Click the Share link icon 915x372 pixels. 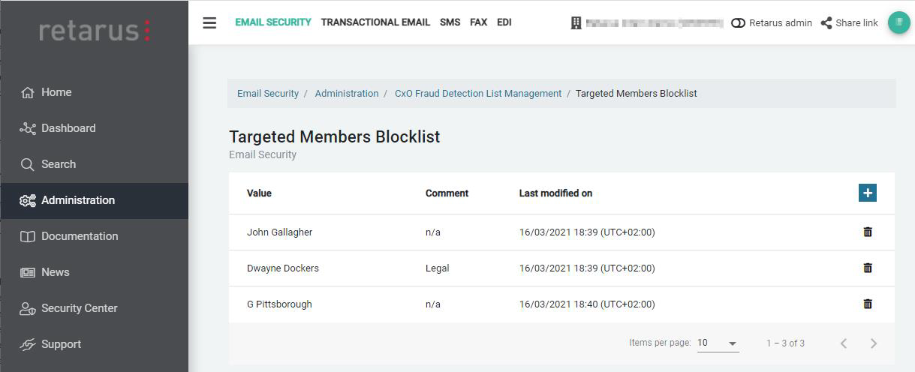826,22
